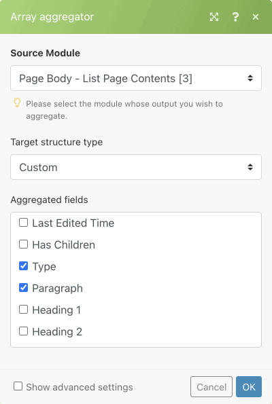Click the Heading 2 label text
This screenshot has height=404, width=272.
(57, 331)
